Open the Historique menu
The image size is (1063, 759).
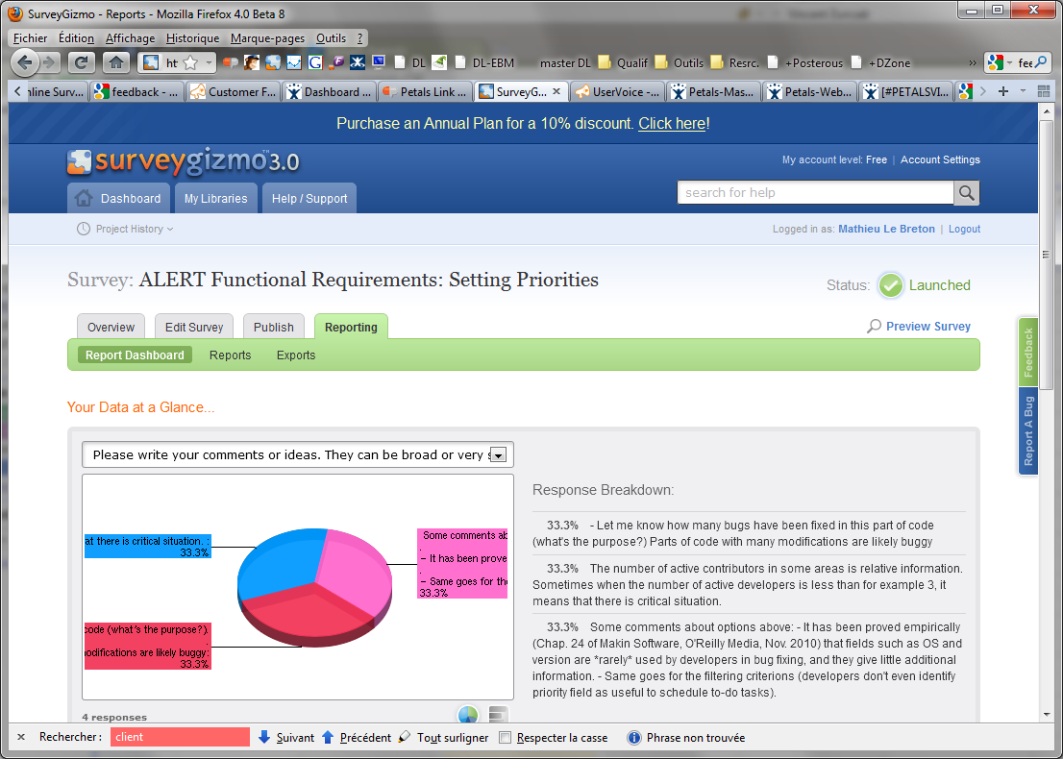coord(192,38)
